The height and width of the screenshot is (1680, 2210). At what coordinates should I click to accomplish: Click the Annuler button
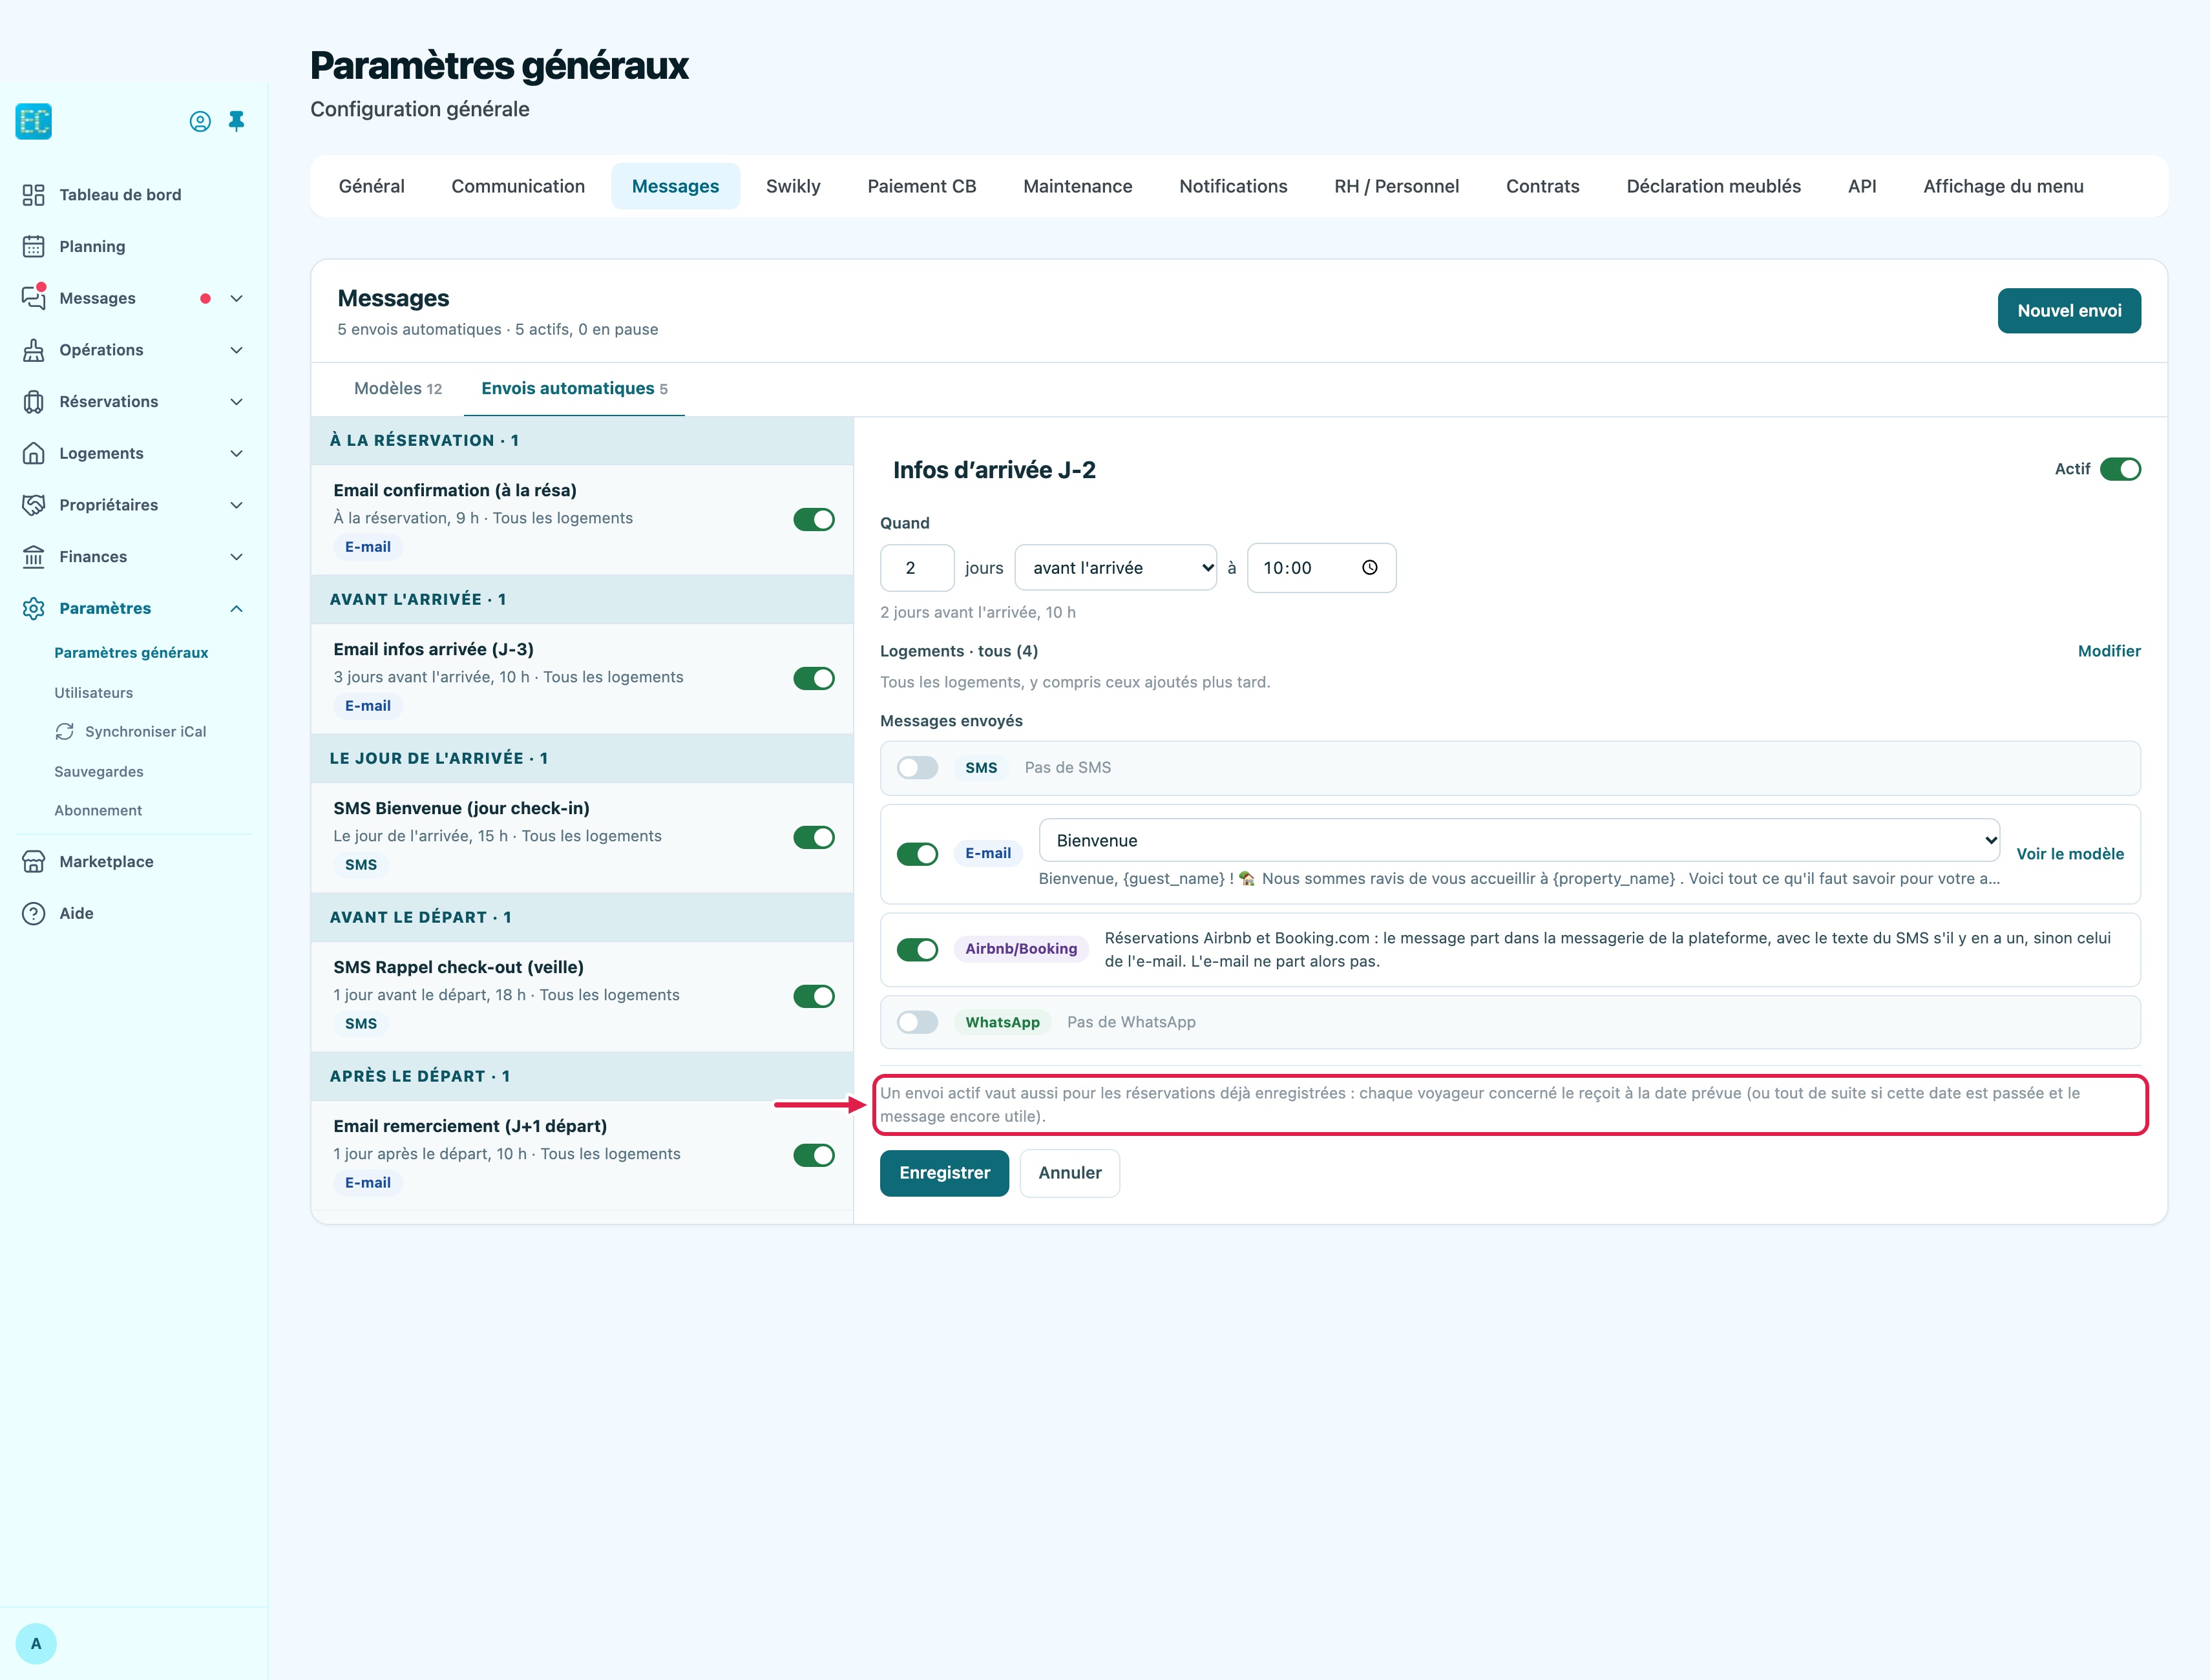click(x=1069, y=1172)
